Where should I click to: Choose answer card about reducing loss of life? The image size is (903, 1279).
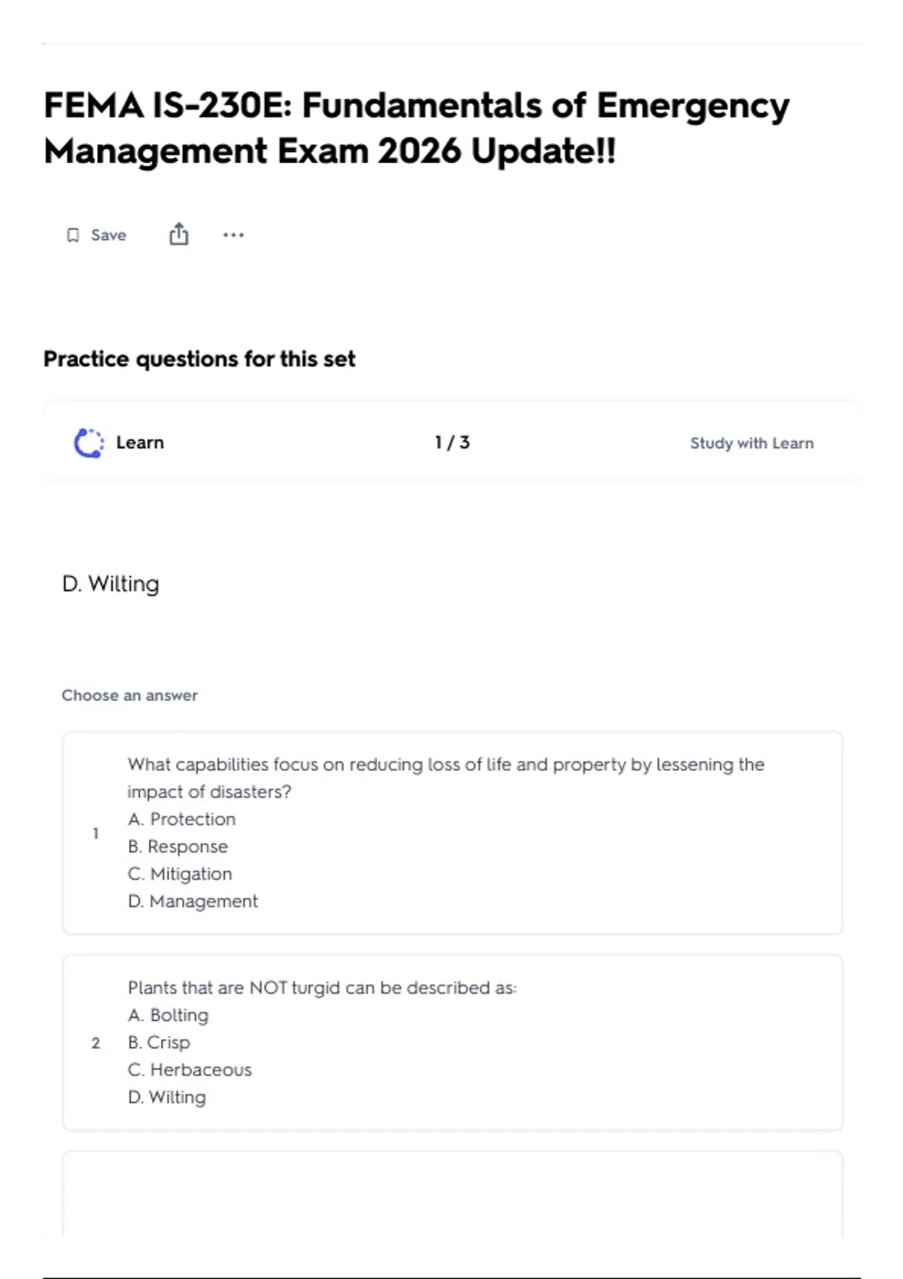(452, 833)
